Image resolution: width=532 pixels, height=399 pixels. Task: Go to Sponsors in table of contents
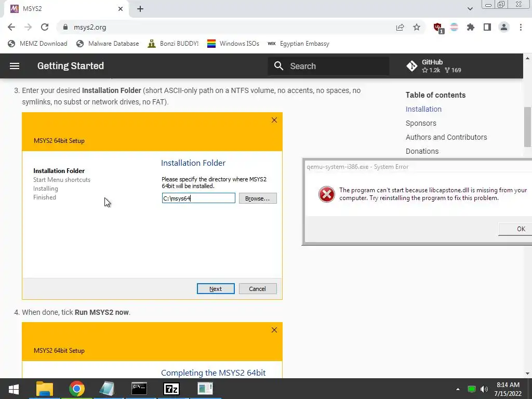point(421,123)
